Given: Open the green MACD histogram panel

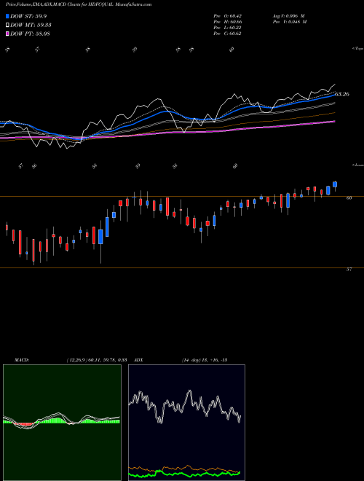Looking at the screenshot, I should point(62,423).
